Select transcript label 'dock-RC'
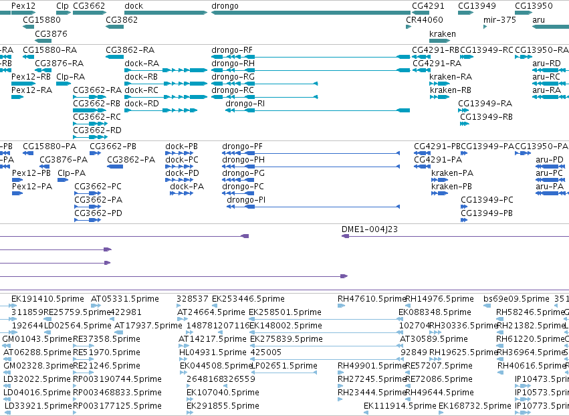569x416 pixels. pos(142,90)
